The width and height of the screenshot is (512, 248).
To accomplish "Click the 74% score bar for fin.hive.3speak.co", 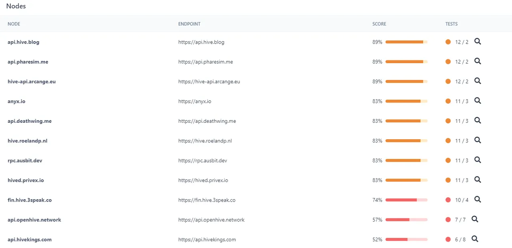I will [x=406, y=200].
